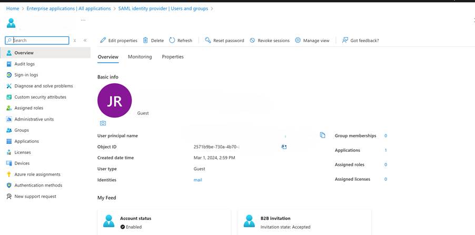Click the Applications sidebar grid icon
This screenshot has width=475, height=235.
(9, 141)
